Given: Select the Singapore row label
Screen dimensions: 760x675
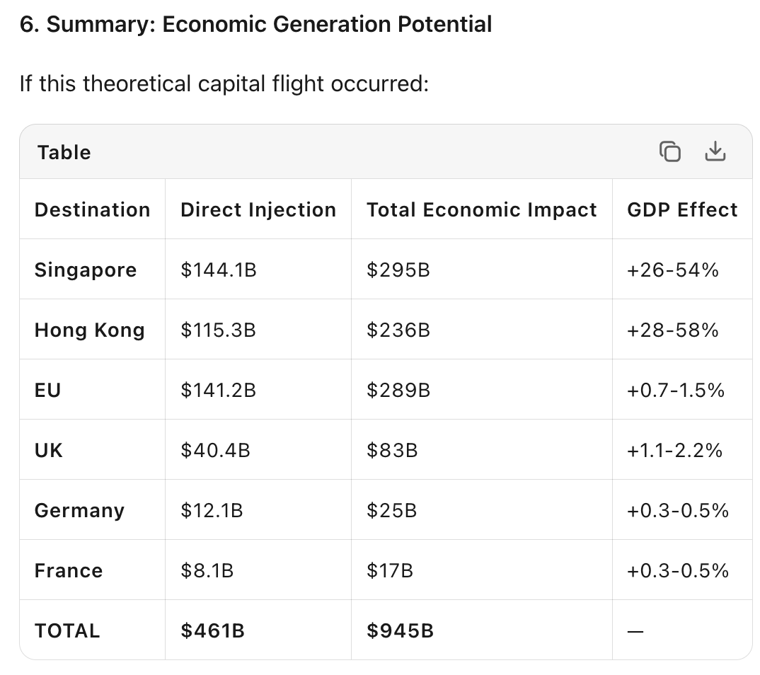Looking at the screenshot, I should point(86,270).
